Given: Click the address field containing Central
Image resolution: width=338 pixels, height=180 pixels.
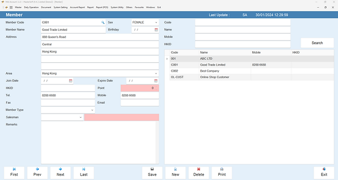Looking at the screenshot, I should point(100,44).
